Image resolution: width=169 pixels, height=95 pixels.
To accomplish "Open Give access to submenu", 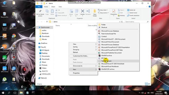I will [x=83, y=66].
